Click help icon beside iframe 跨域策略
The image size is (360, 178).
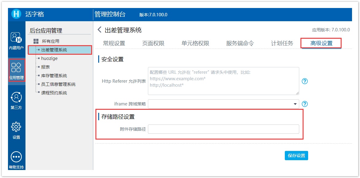pyautogui.click(x=304, y=104)
